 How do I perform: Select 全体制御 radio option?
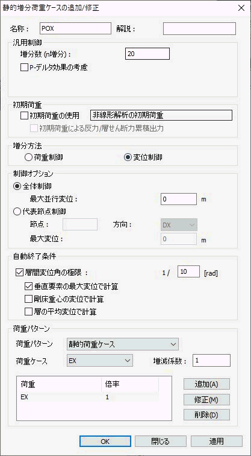point(16,185)
